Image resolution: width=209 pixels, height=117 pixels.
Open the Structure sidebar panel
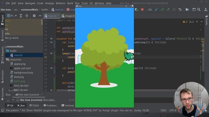point(2,77)
